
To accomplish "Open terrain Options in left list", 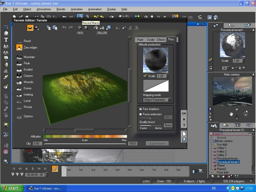I will (28, 116).
